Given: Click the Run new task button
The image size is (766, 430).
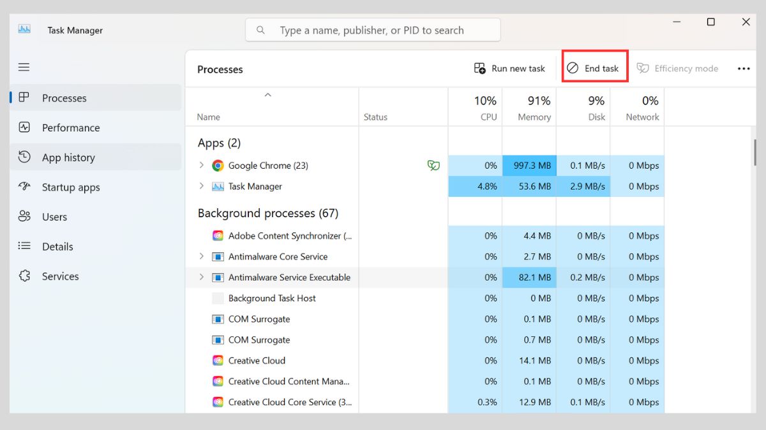Looking at the screenshot, I should [x=510, y=69].
